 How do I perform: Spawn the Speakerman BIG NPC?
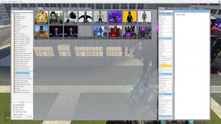click(x=41, y=32)
